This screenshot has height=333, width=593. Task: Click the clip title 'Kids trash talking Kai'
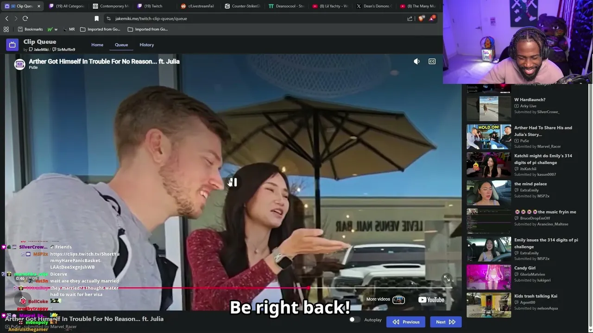tap(536, 296)
